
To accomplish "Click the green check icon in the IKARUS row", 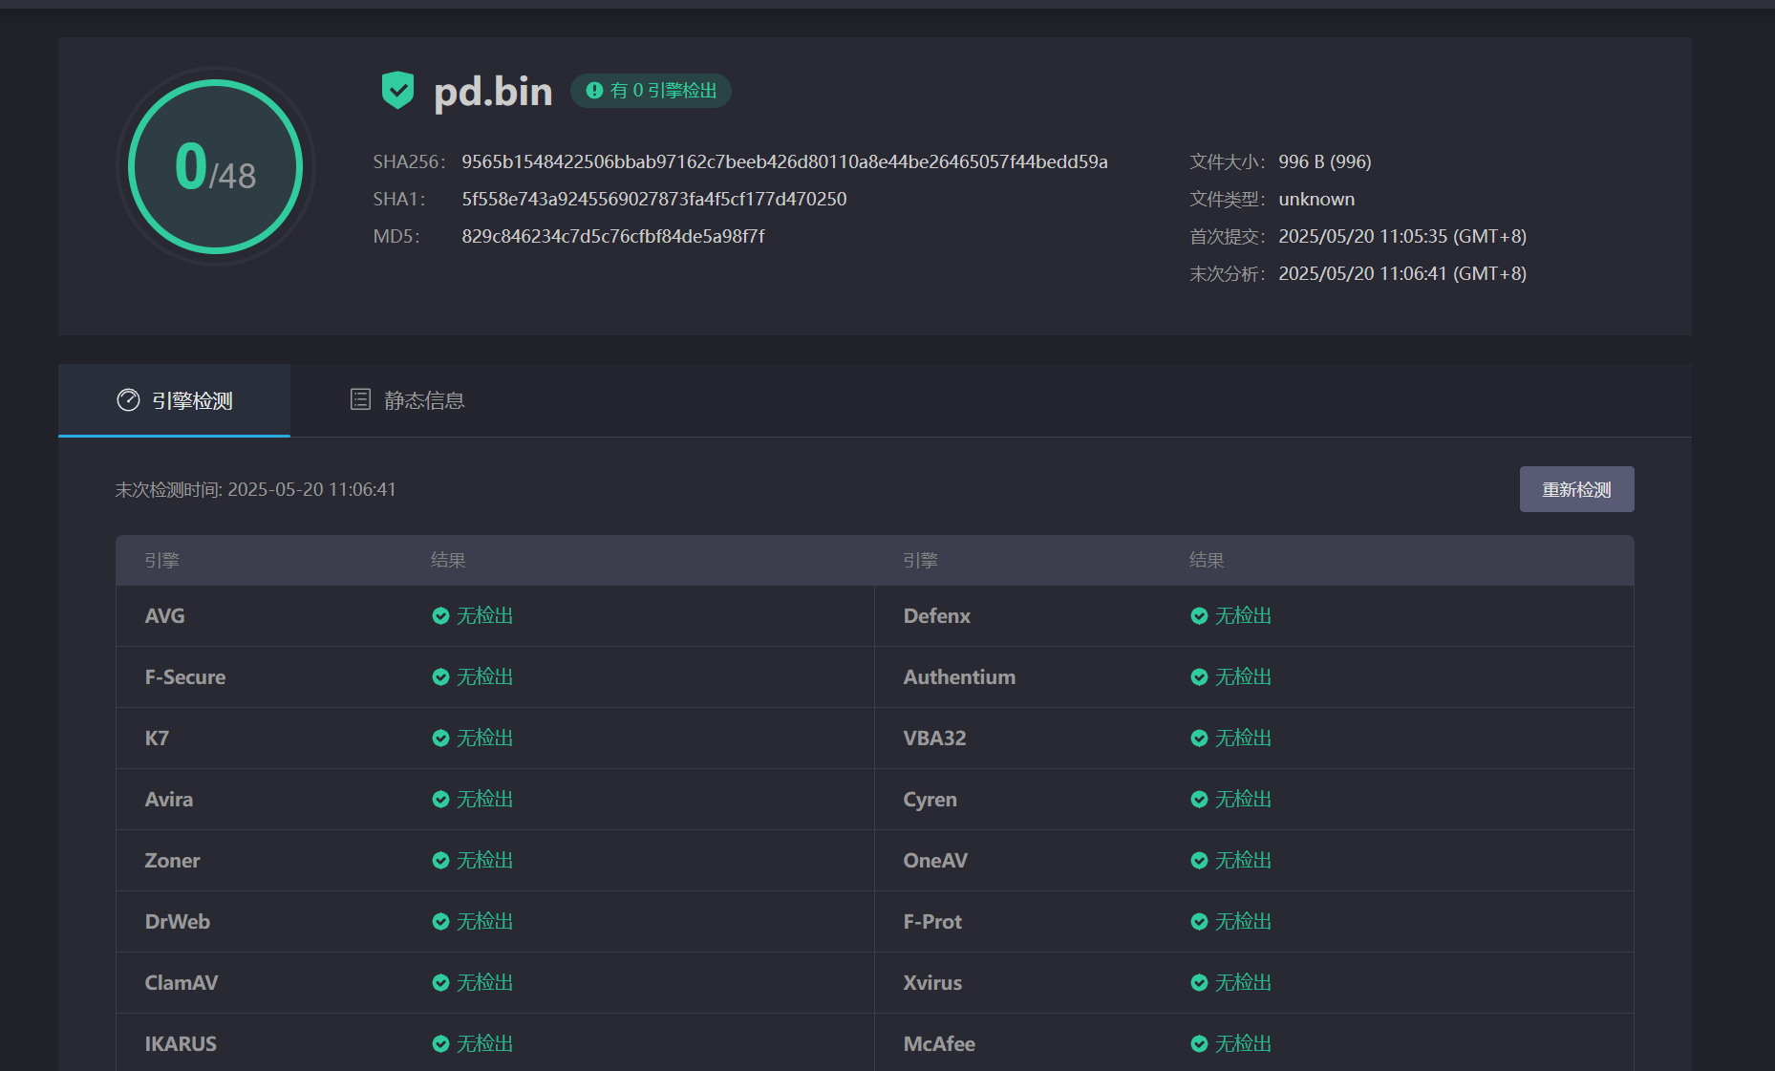I will pos(440,1044).
